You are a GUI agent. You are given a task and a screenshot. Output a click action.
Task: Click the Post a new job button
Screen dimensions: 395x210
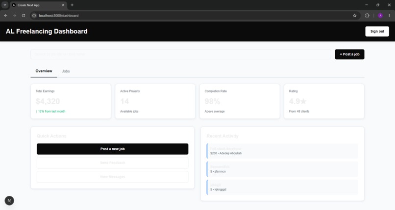click(112, 149)
